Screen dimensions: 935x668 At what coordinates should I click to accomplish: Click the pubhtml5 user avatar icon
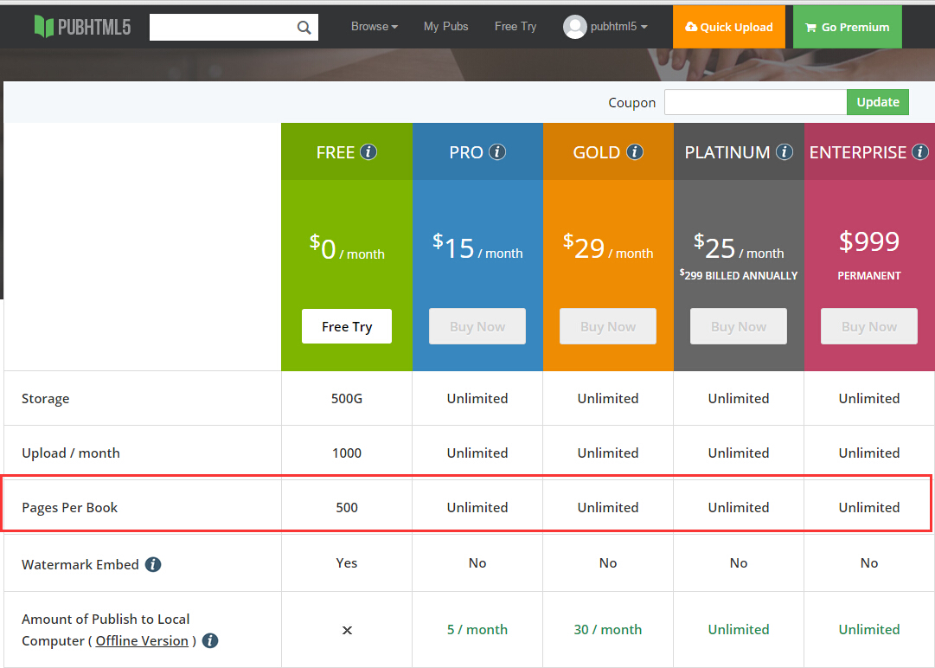pyautogui.click(x=575, y=27)
